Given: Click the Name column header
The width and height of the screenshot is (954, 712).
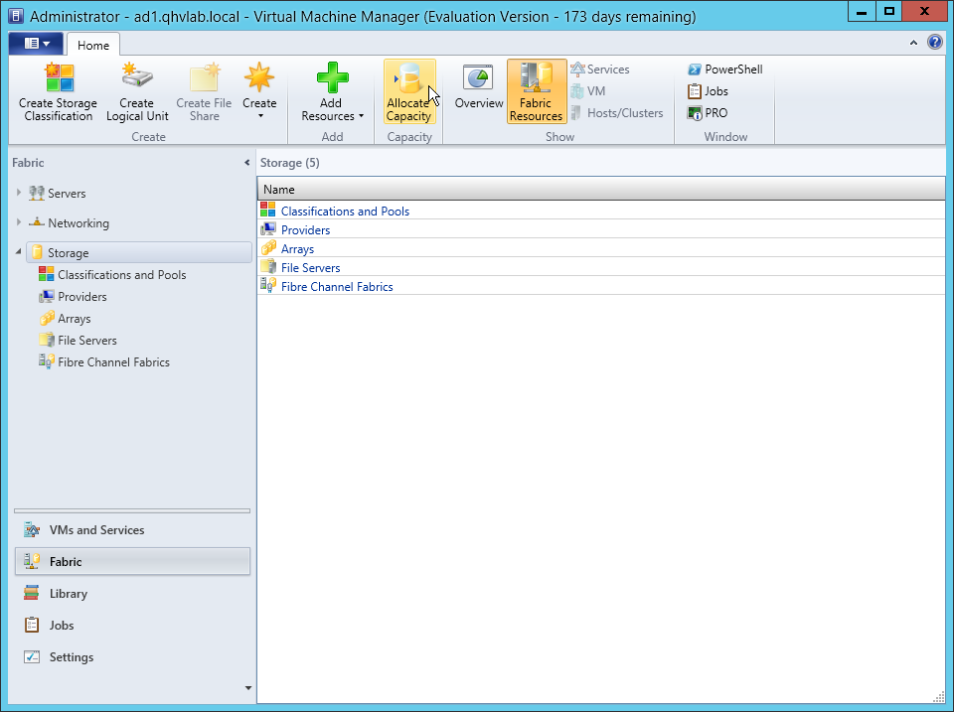Looking at the screenshot, I should click(600, 190).
